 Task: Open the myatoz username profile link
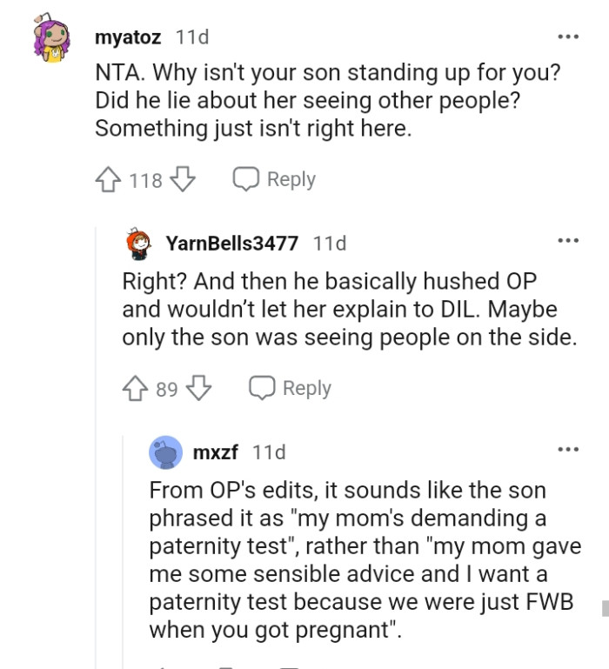[130, 37]
